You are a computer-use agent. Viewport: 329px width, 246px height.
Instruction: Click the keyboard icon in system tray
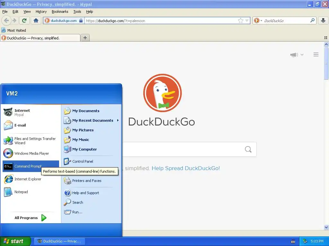[x=293, y=242]
